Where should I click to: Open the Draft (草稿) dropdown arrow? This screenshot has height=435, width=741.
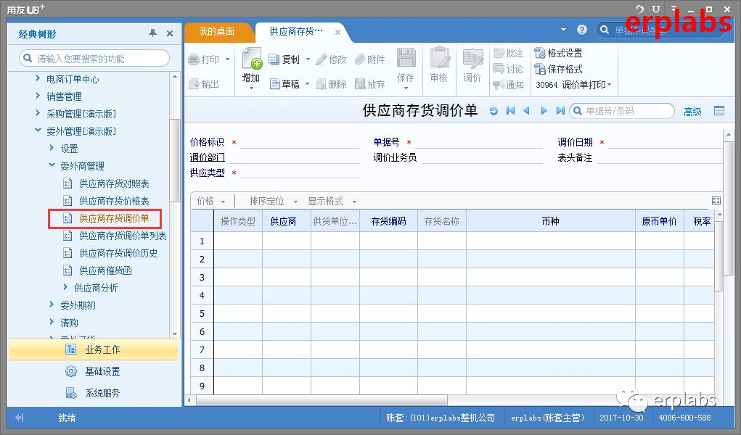(307, 84)
